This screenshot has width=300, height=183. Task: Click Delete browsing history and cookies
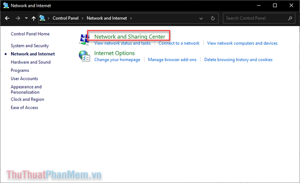coord(238,60)
